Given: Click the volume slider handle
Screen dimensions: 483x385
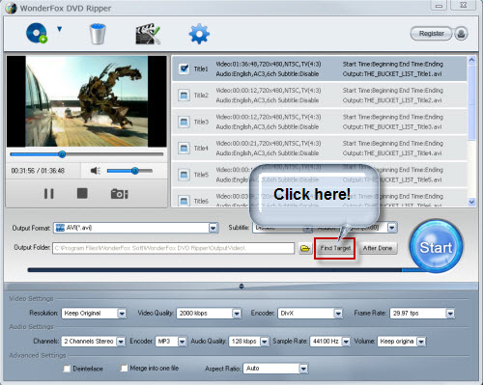Looking at the screenshot, I should click(x=135, y=171).
